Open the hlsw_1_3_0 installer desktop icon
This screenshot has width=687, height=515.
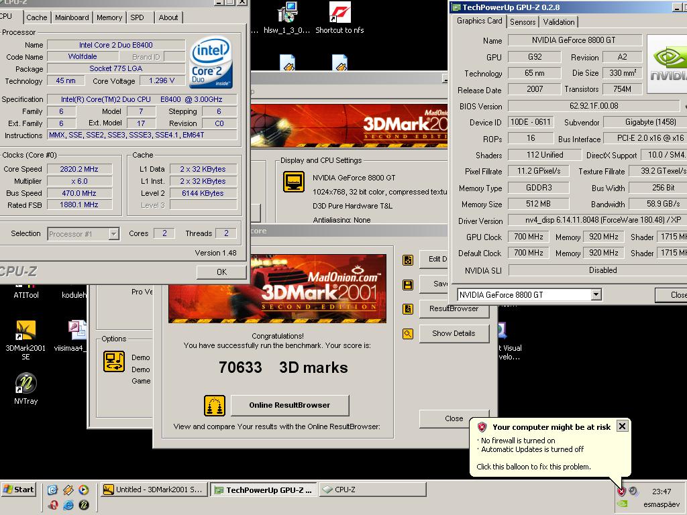click(x=287, y=12)
